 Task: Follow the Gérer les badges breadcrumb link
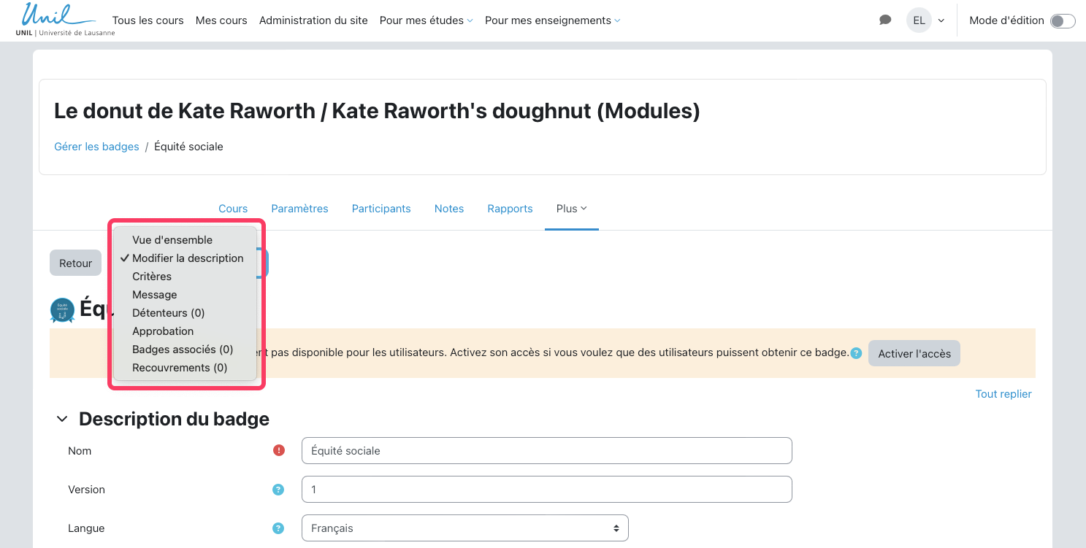coord(96,147)
